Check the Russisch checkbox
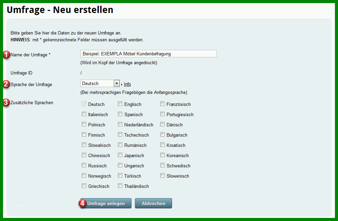Viewport: 338px width, 221px height. point(84,165)
